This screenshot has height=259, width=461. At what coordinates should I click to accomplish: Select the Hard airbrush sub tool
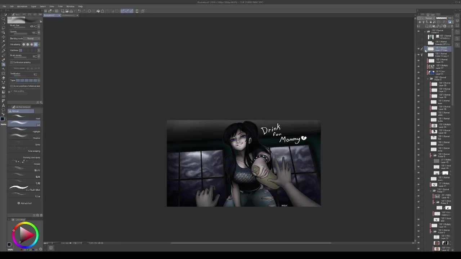[x=24, y=118]
